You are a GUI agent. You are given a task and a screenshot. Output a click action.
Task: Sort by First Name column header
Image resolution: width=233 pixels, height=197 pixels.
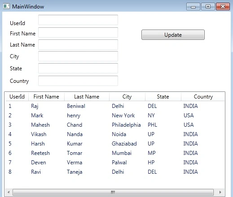46,97
